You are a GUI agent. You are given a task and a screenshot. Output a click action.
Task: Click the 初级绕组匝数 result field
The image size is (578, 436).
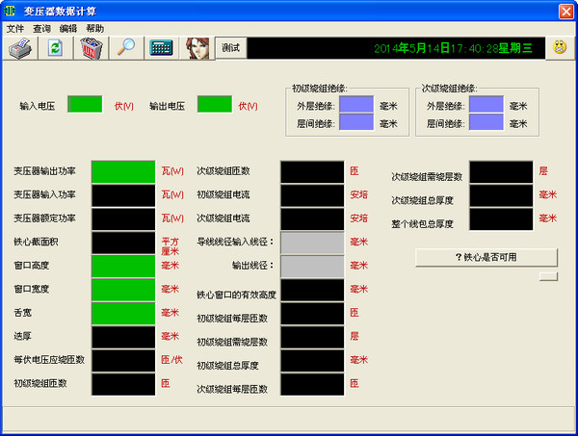click(123, 384)
